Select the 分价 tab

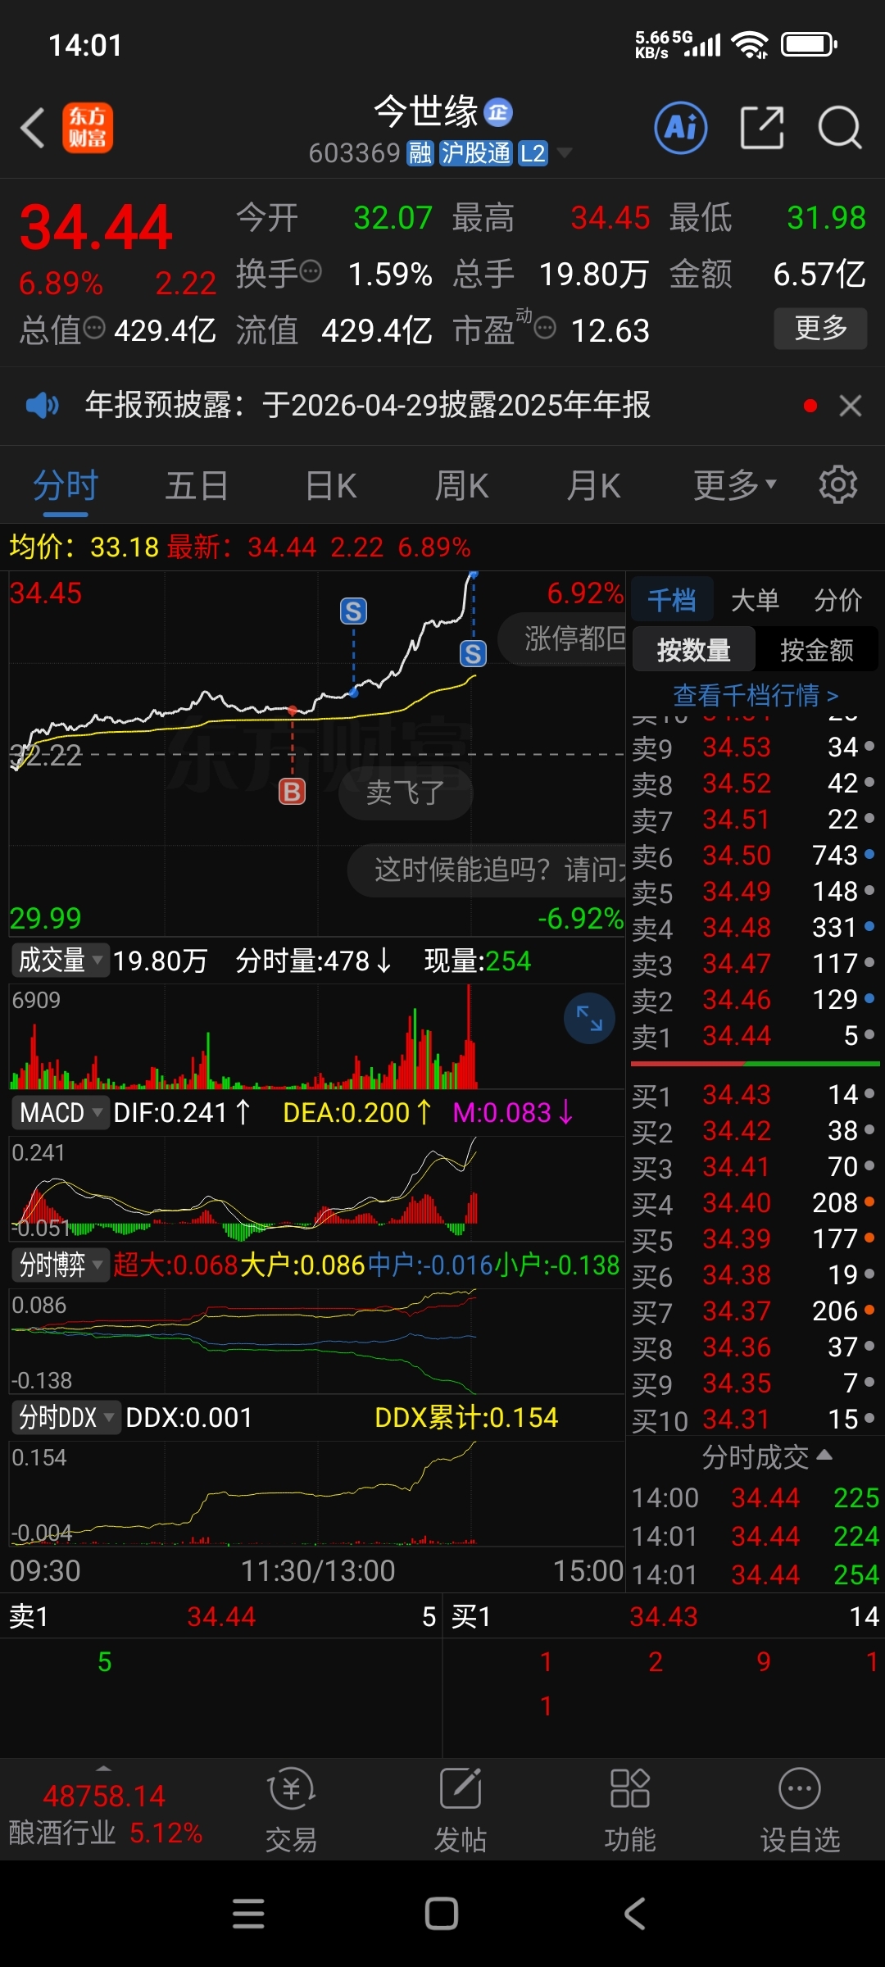pos(838,600)
